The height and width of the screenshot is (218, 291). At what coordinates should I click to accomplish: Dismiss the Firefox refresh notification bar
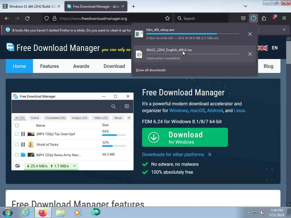tap(284, 30)
